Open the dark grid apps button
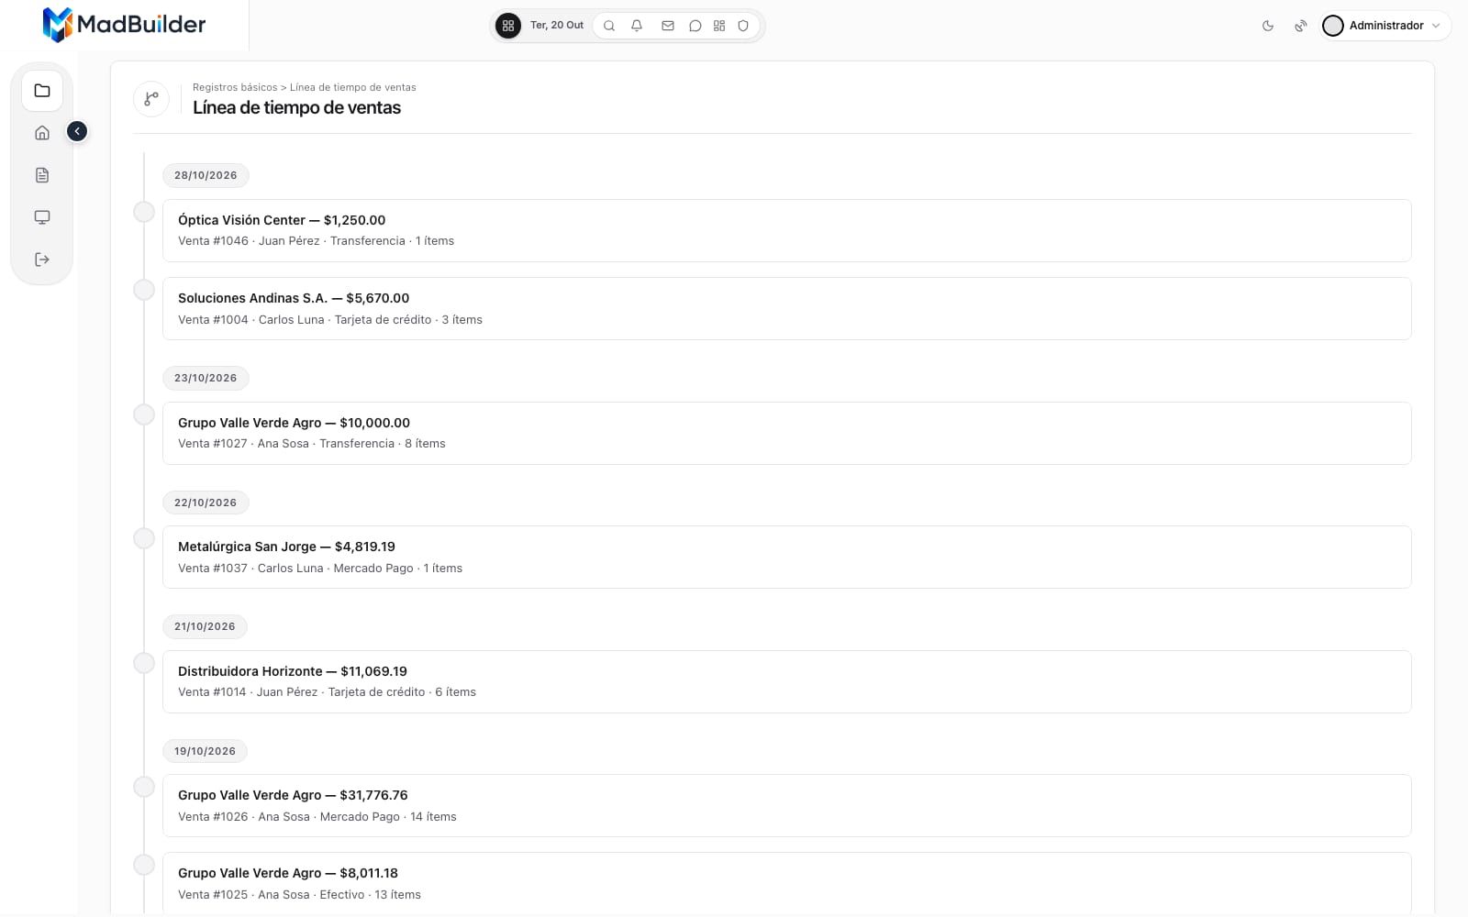This screenshot has width=1468, height=917. click(x=508, y=26)
